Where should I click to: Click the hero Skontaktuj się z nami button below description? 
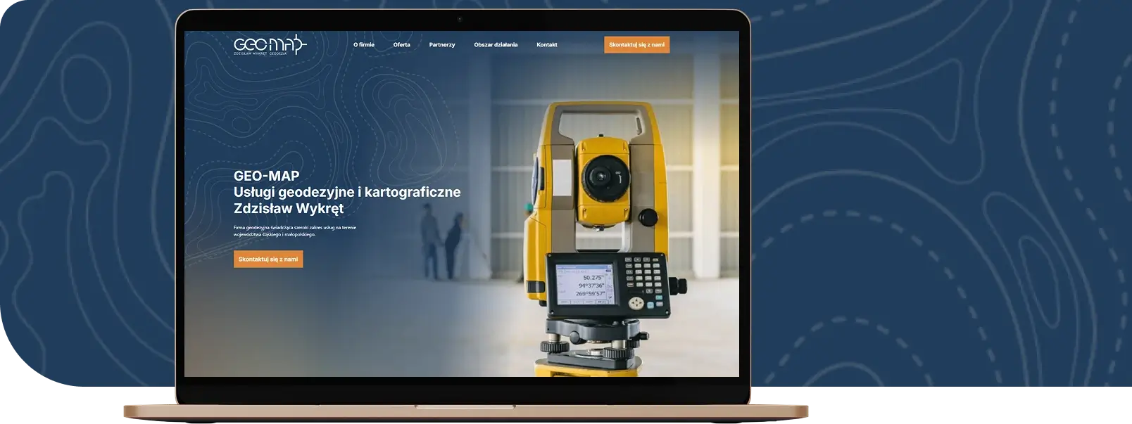pos(268,259)
